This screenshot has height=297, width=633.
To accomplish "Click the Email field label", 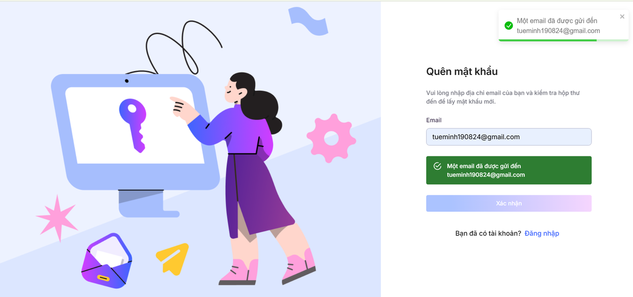I will coord(434,120).
